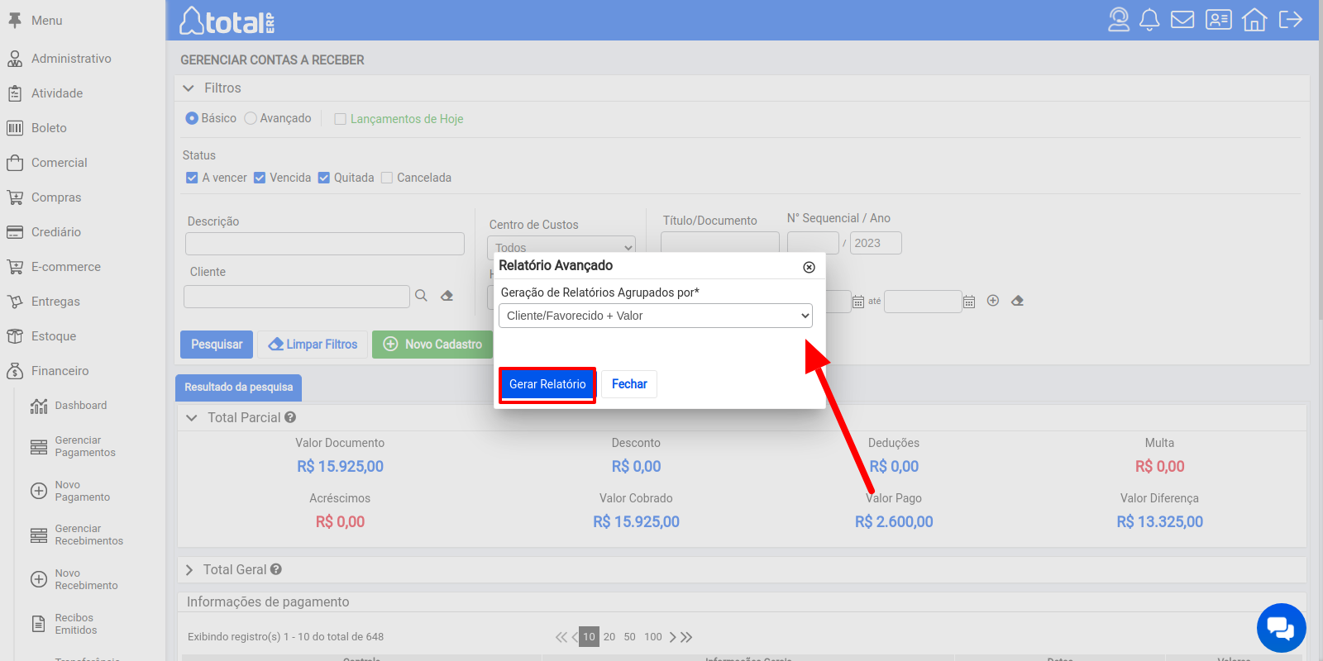1323x661 pixels.
Task: Enable the Cancelada status checkbox
Action: coord(387,178)
